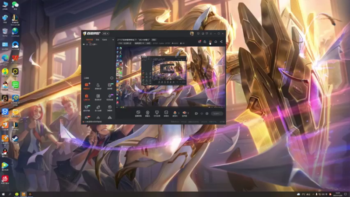The height and width of the screenshot is (197, 350).
Task: Open the Steam desktop shortcut
Action: click(15, 139)
